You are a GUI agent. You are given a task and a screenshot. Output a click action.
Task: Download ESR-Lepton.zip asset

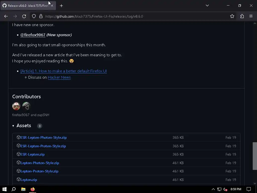pos(32,155)
